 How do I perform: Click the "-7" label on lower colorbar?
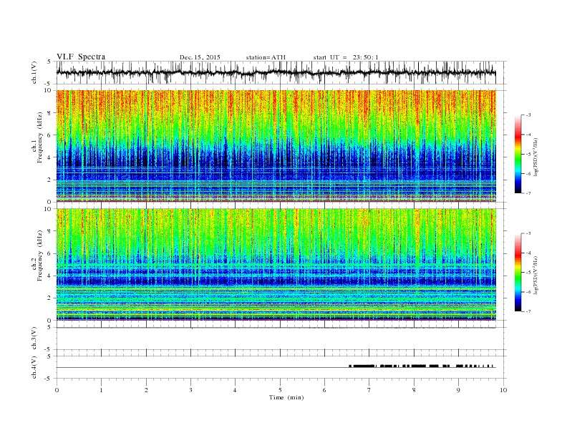click(x=528, y=311)
